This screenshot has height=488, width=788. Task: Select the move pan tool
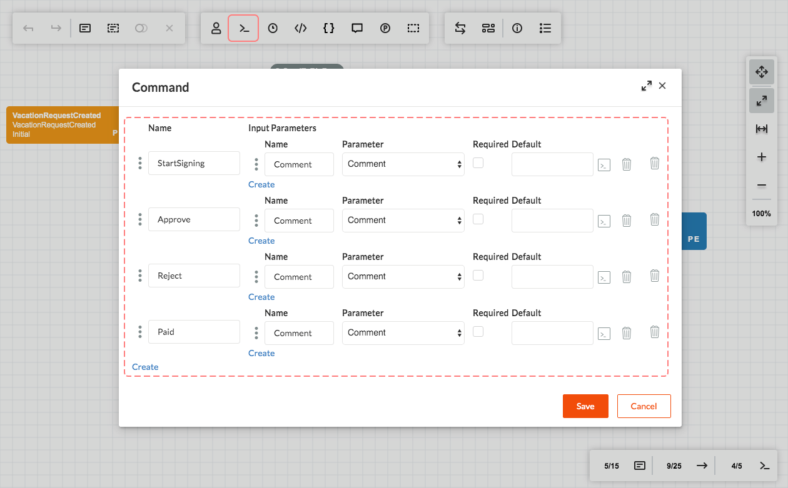762,72
